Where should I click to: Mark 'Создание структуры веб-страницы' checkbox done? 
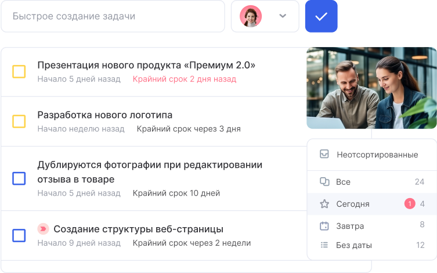point(19,235)
